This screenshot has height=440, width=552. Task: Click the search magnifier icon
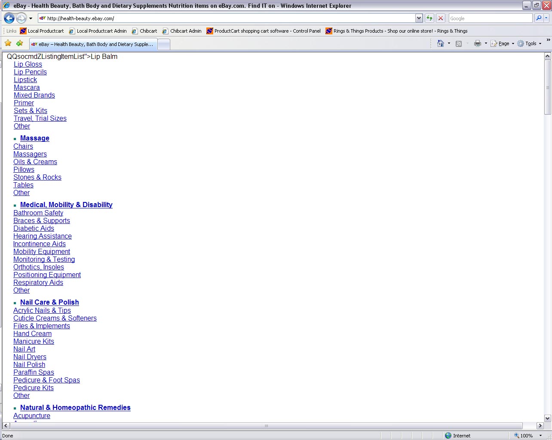click(538, 18)
